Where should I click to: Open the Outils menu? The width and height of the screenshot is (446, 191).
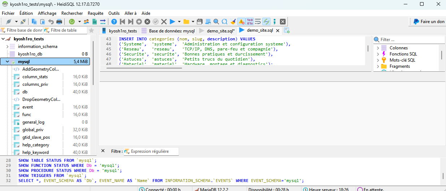click(114, 13)
